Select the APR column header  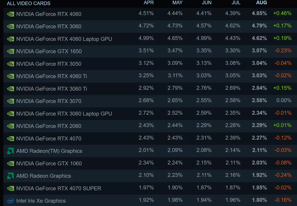(x=149, y=3)
